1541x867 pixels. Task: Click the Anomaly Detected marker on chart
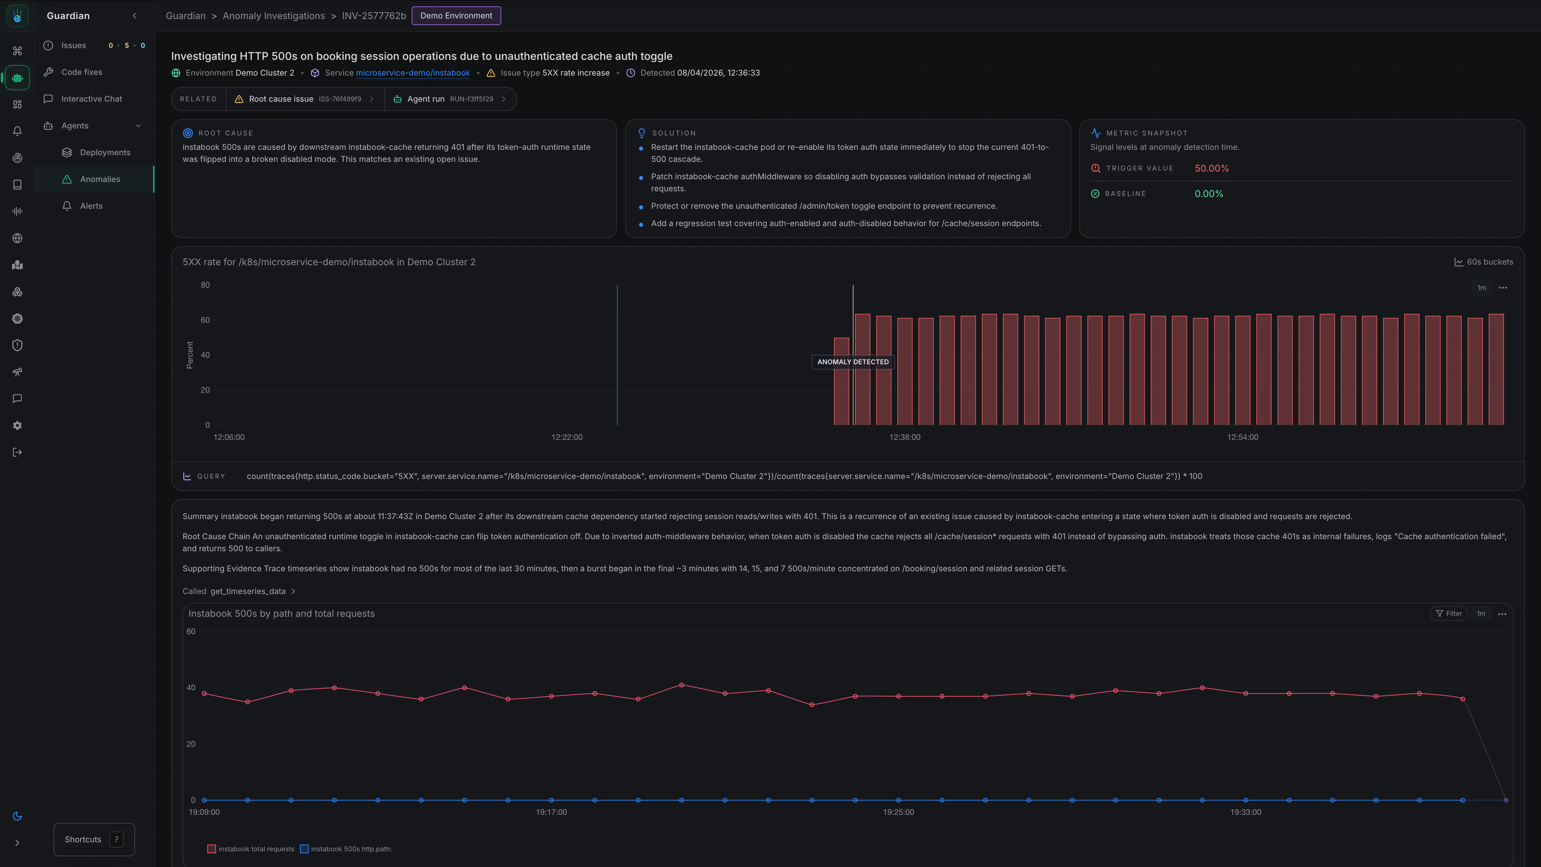click(x=852, y=362)
